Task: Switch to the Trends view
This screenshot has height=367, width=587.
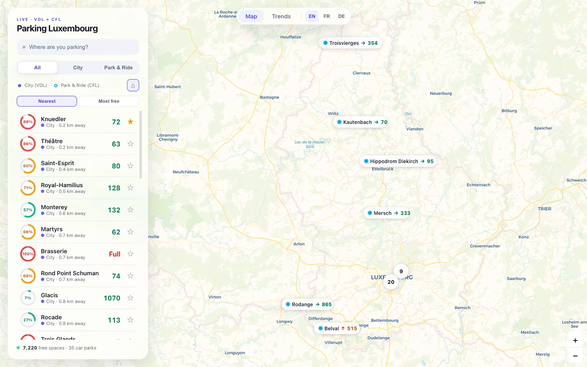Action: coord(281,16)
